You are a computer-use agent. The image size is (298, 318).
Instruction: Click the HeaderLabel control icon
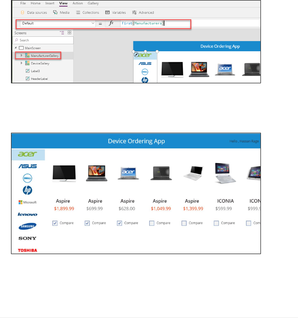[x=28, y=78]
